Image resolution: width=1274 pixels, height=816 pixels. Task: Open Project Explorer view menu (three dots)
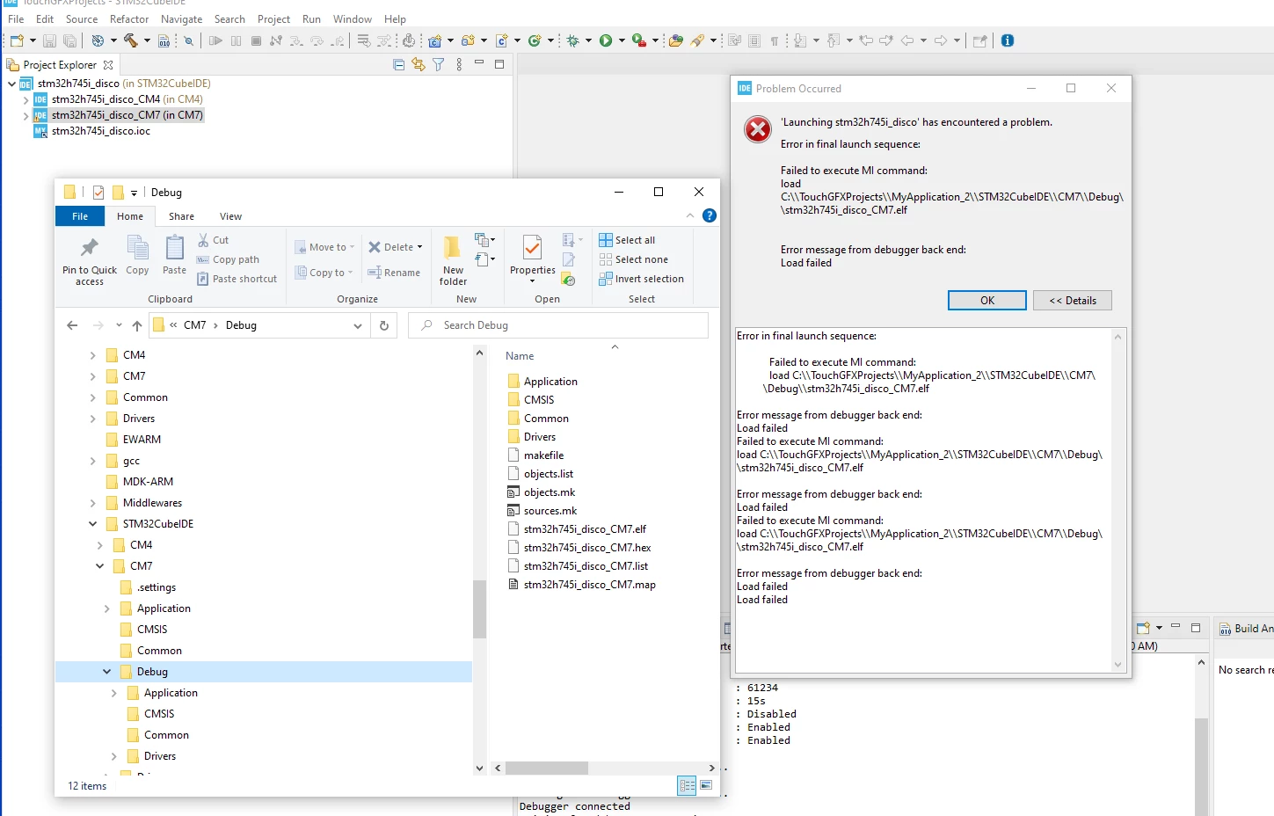click(x=459, y=64)
